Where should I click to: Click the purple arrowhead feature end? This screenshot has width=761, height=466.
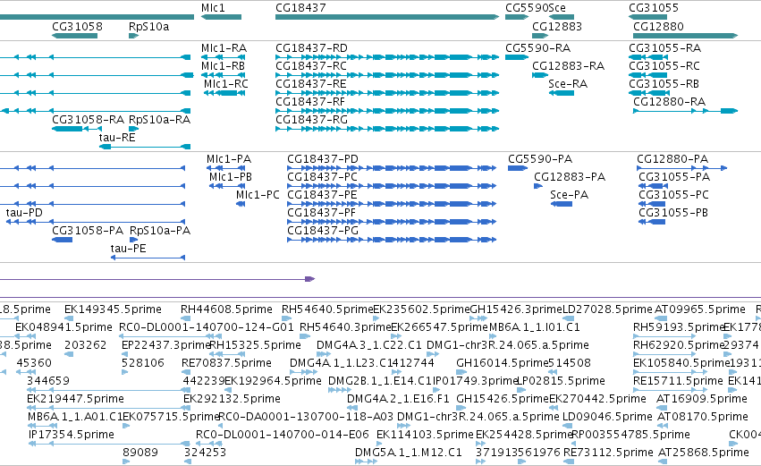tap(309, 279)
